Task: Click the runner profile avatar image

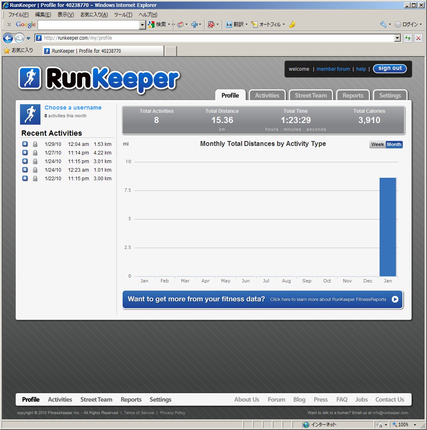Action: [30, 114]
